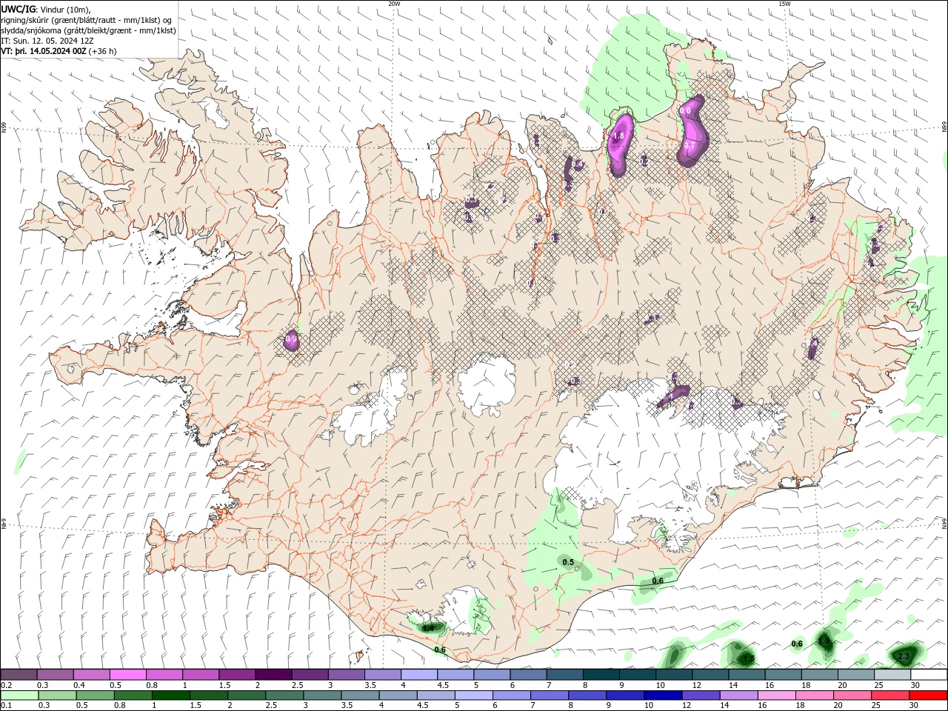This screenshot has width=948, height=711.
Task: Click the violet swatch labeled 12 in the lower scale
Action: [701, 695]
